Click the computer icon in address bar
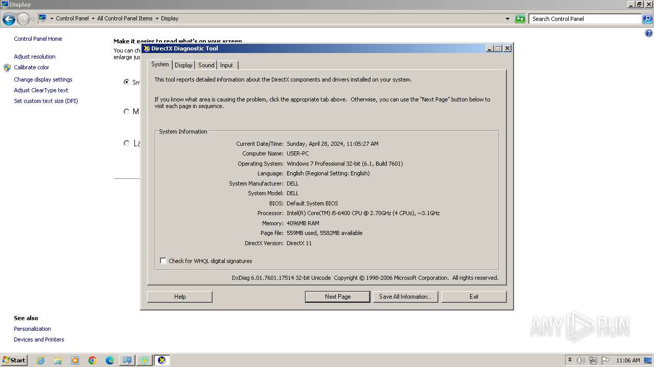Viewport: 654px width, 367px height. (43, 18)
